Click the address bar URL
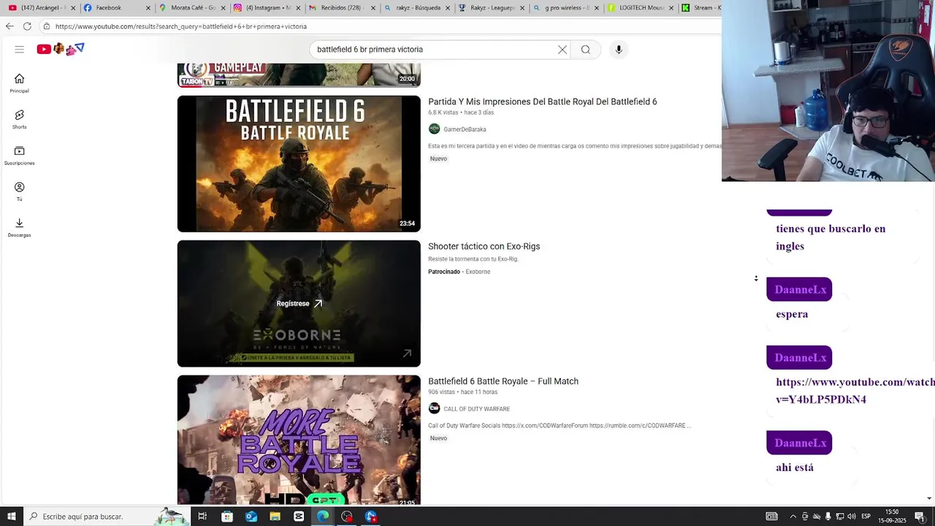The height and width of the screenshot is (526, 935). pos(181,26)
